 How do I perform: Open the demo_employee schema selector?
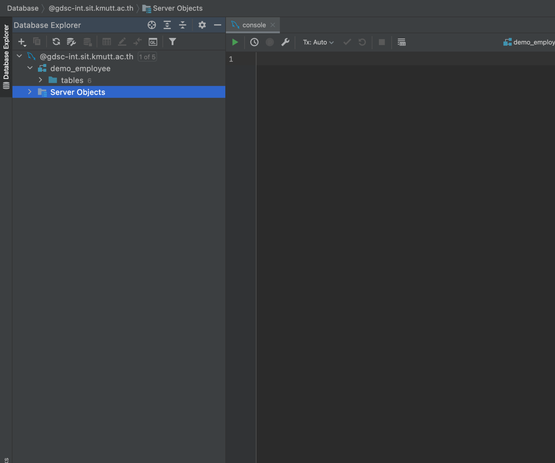[529, 42]
